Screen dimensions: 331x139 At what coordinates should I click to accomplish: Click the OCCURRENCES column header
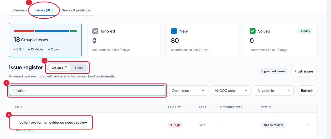[231, 107]
